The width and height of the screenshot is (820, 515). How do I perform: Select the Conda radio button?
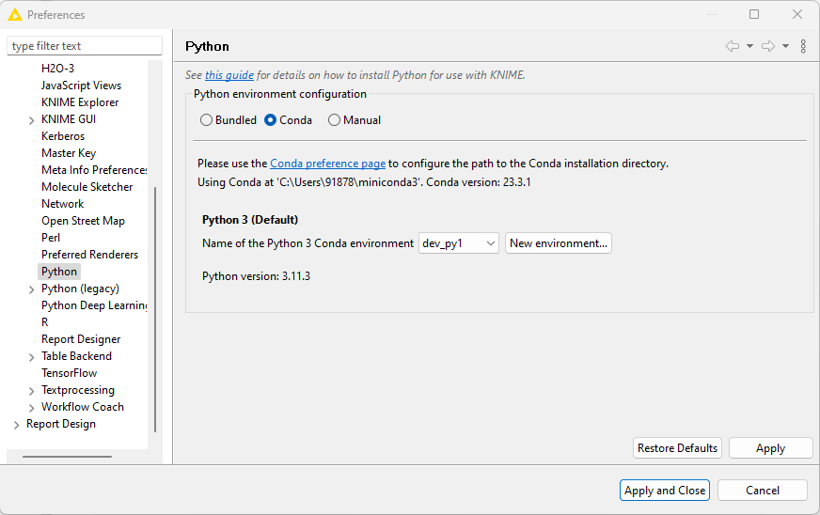click(x=271, y=120)
